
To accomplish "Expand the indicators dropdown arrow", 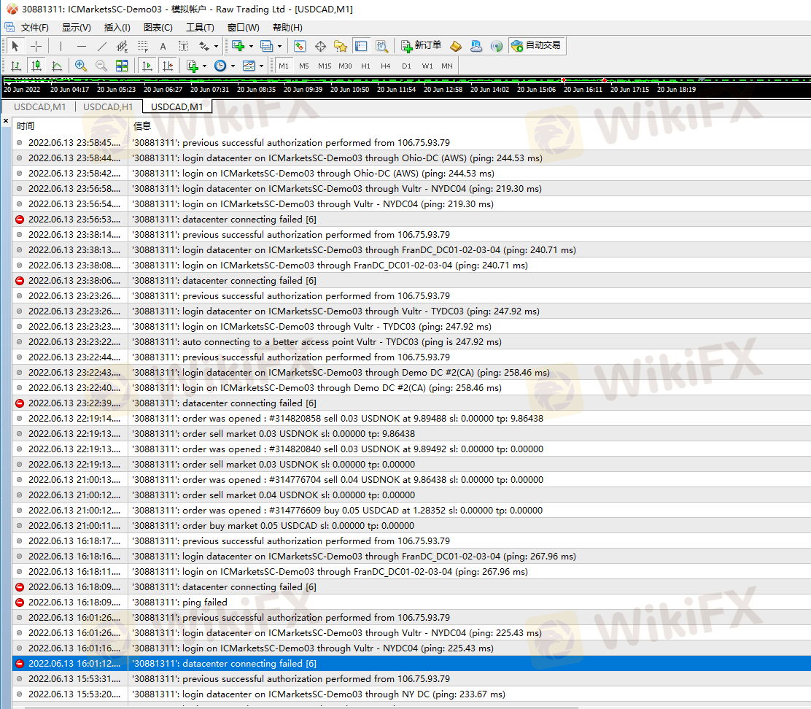I will tap(204, 66).
